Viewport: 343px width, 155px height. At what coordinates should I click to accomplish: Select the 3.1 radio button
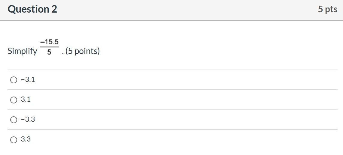click(14, 100)
